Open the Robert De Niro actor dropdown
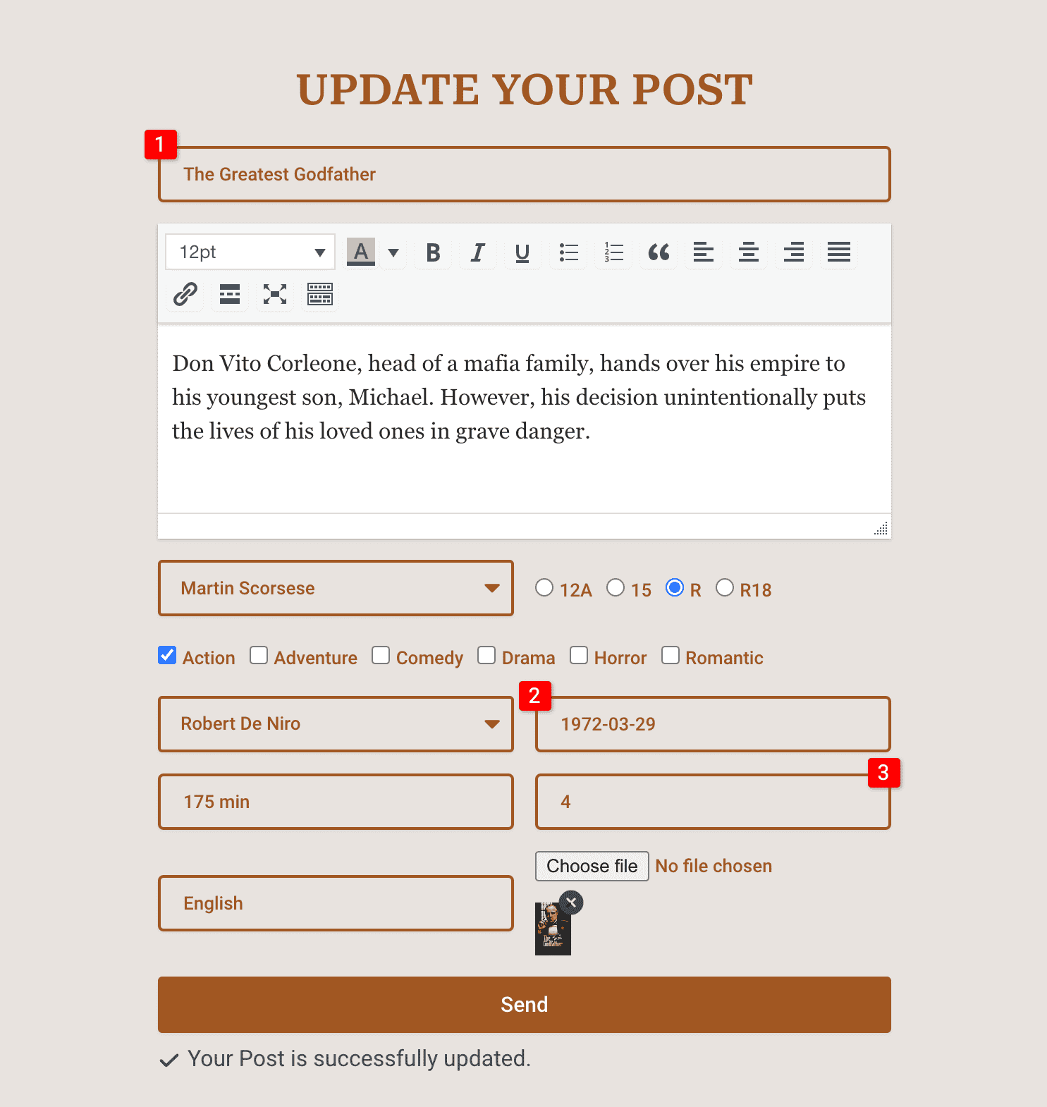The image size is (1047, 1107). click(x=336, y=724)
